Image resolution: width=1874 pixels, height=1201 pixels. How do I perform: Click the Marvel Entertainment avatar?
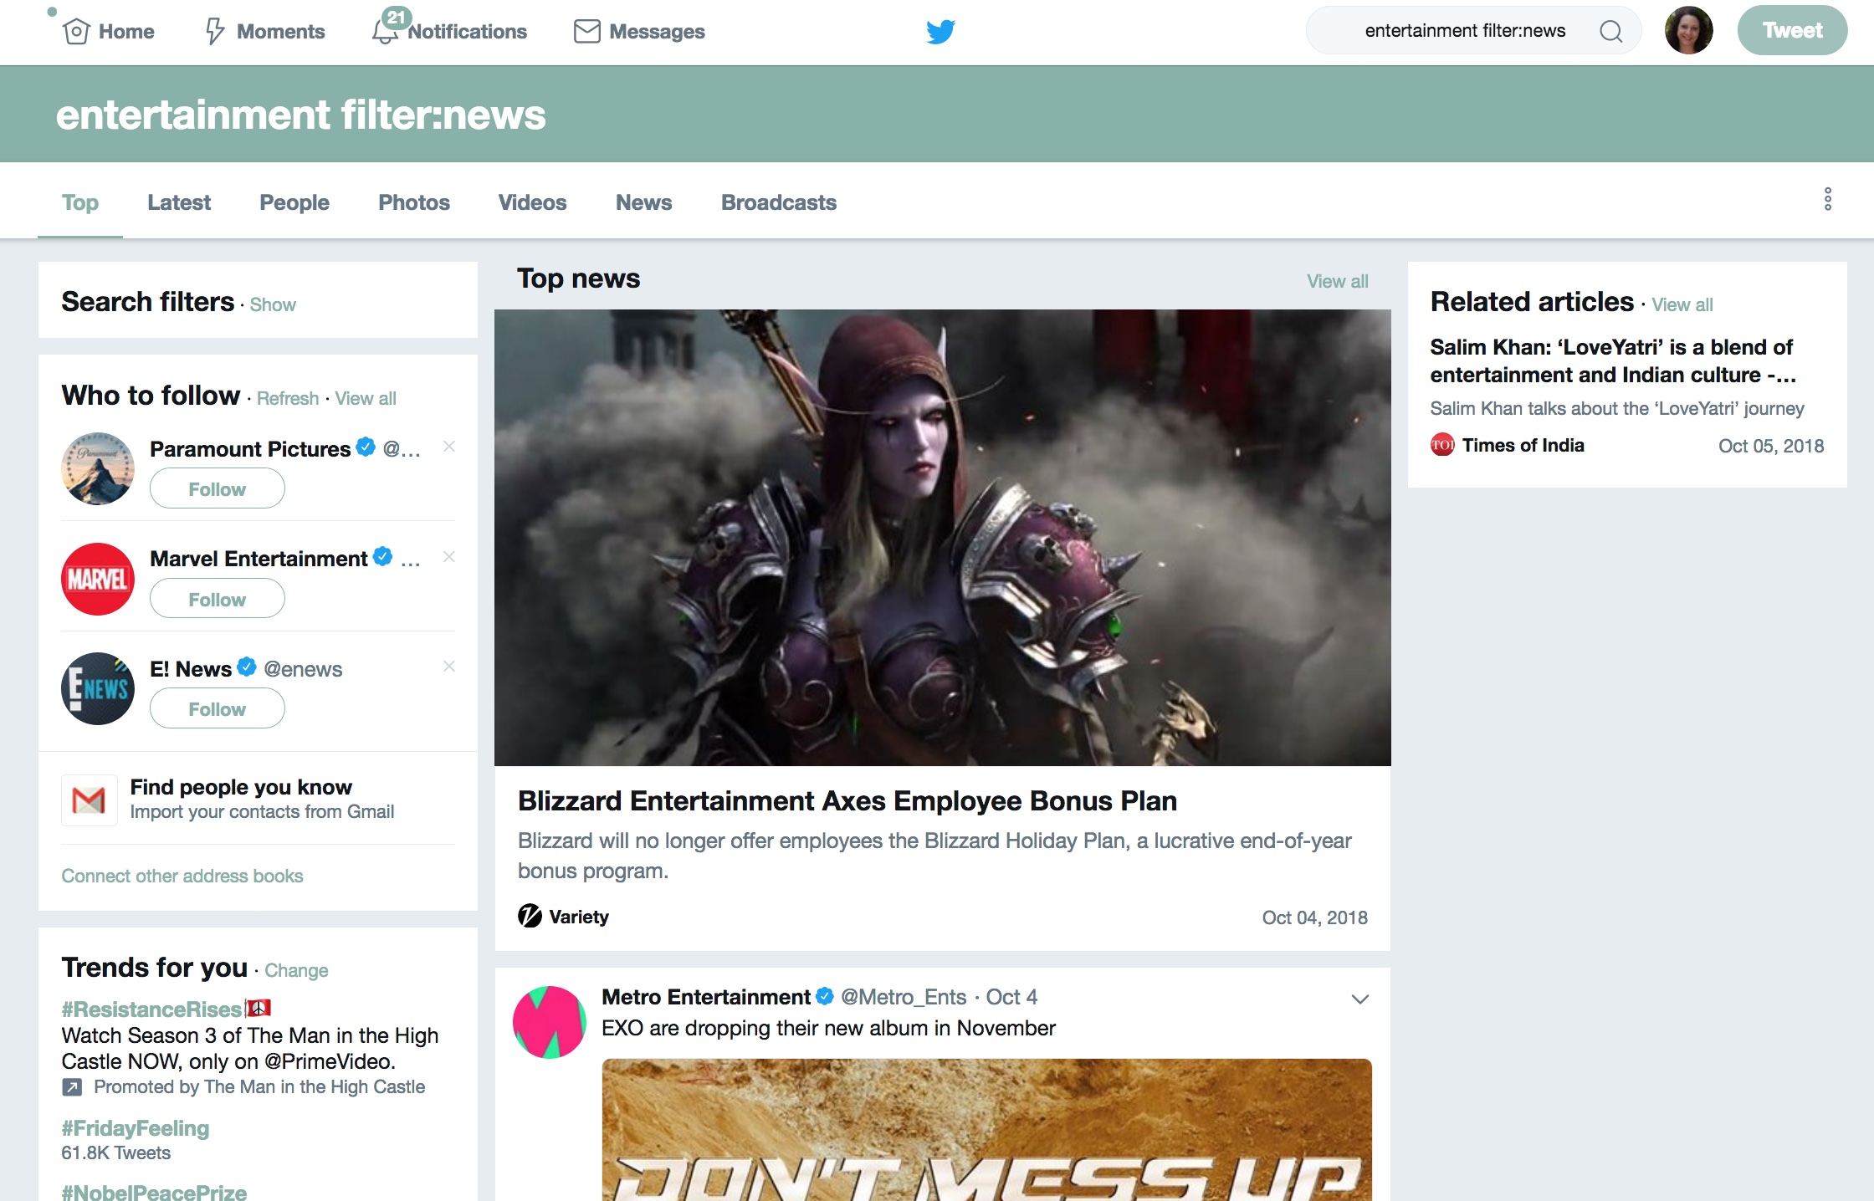pyautogui.click(x=98, y=579)
